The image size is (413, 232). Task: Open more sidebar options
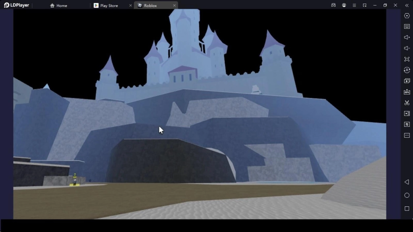(x=407, y=135)
